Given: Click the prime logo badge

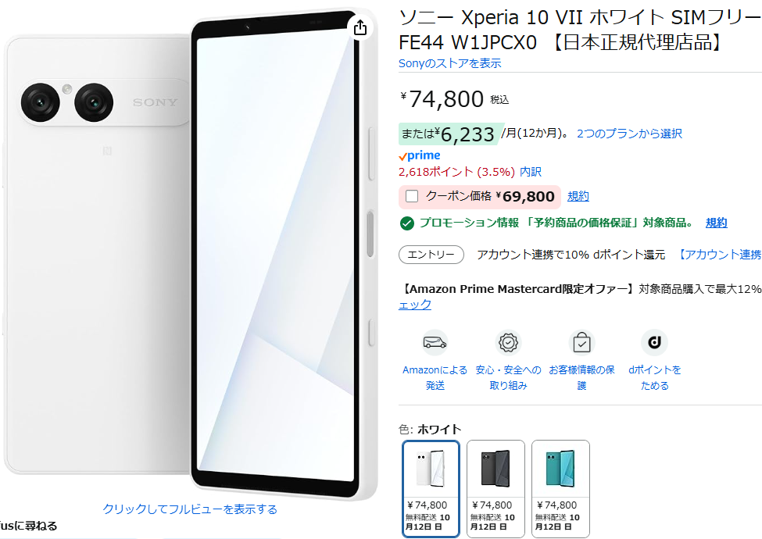Looking at the screenshot, I should click(420, 156).
